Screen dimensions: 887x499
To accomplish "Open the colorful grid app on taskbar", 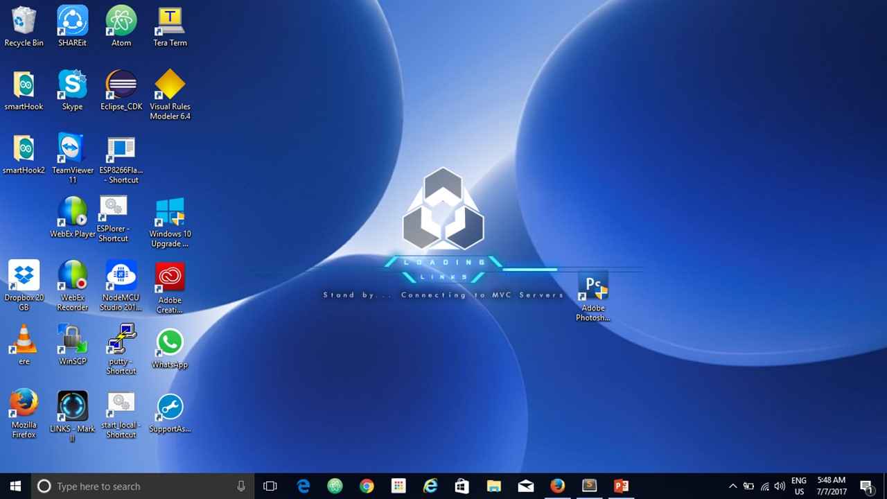I will coord(398,486).
